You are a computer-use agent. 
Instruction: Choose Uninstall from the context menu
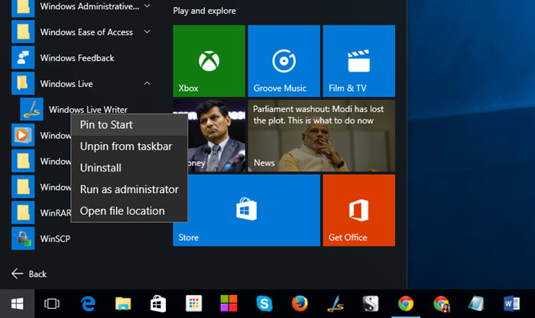pos(129,168)
